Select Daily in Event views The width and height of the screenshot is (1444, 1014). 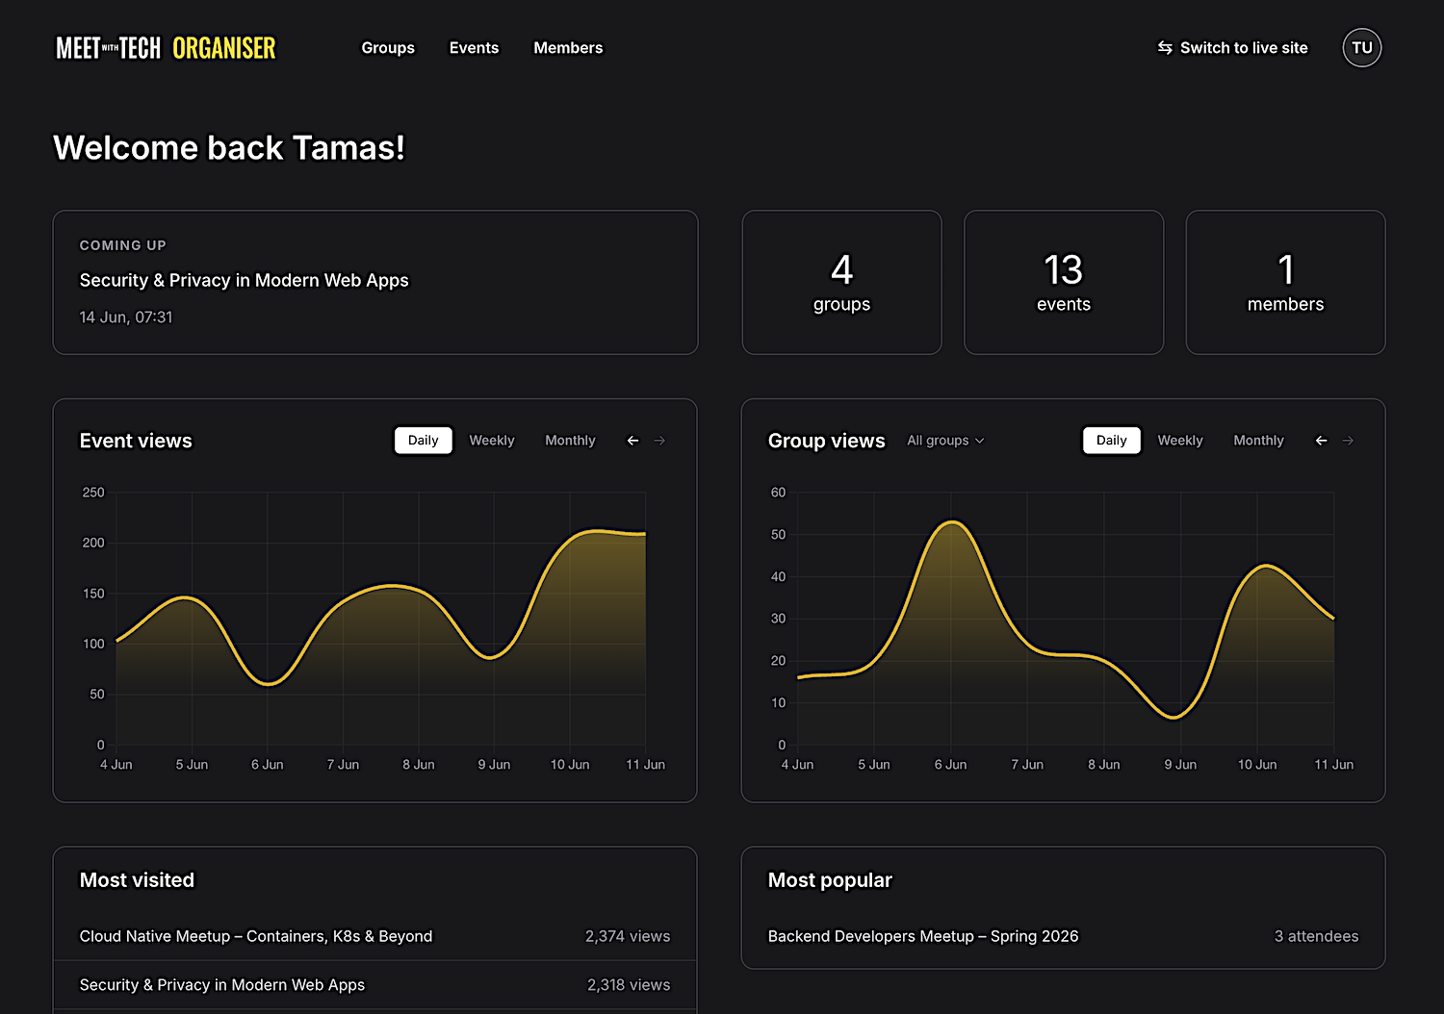(x=423, y=441)
